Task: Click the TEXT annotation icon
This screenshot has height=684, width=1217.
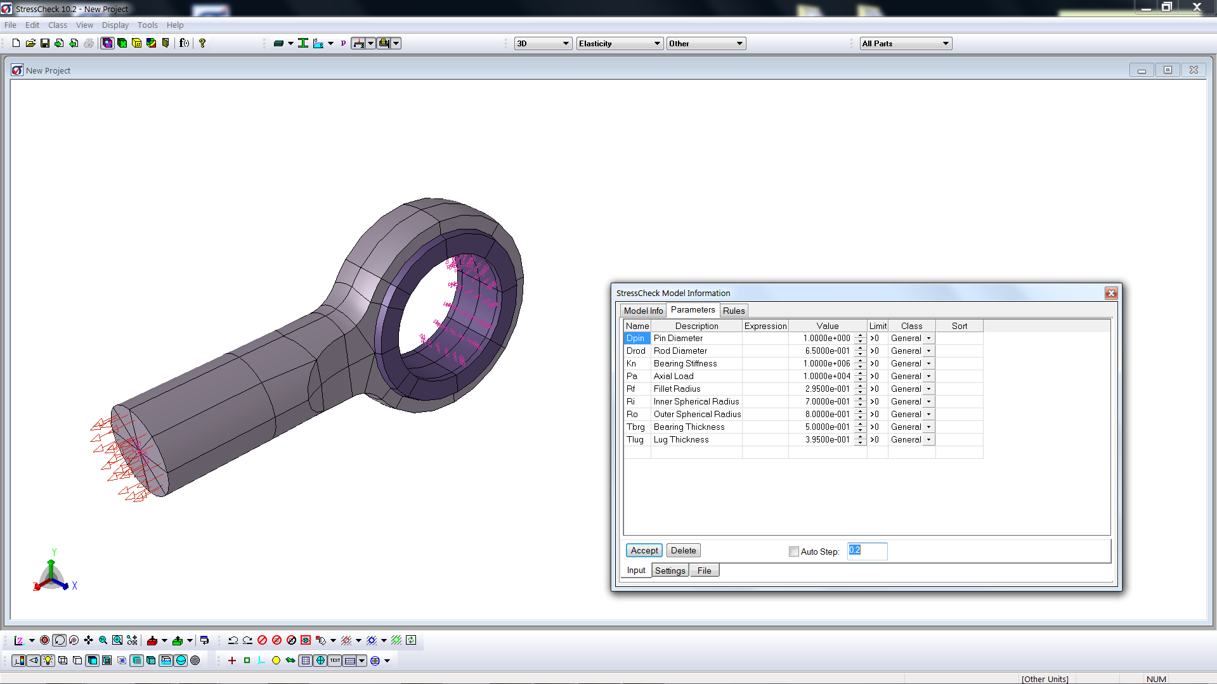Action: [334, 660]
